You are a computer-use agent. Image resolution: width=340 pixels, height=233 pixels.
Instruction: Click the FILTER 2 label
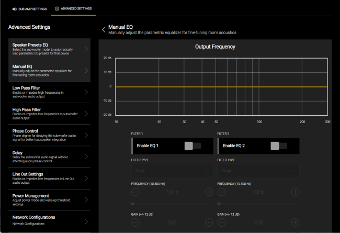coord(223,134)
